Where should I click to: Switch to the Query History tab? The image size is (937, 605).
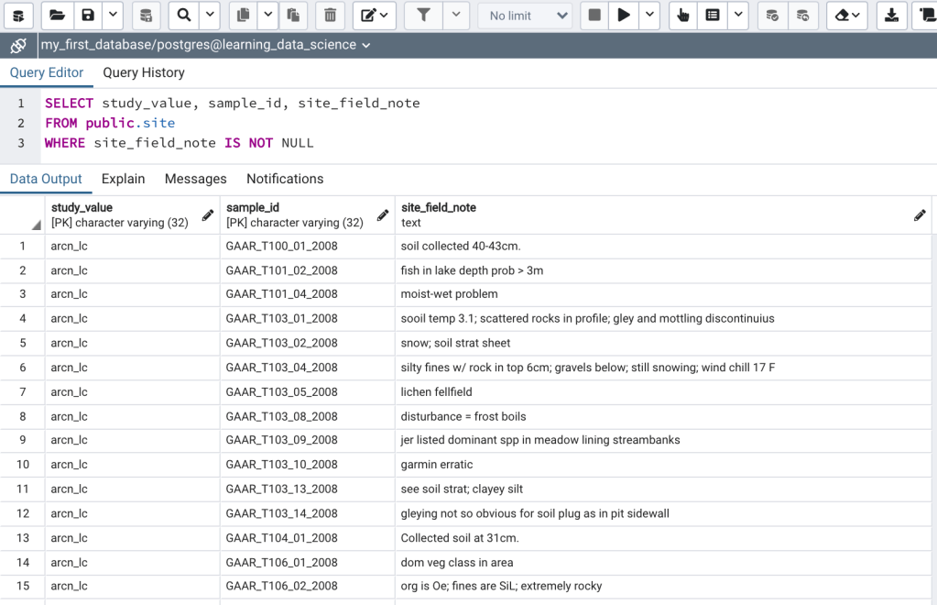coord(144,72)
